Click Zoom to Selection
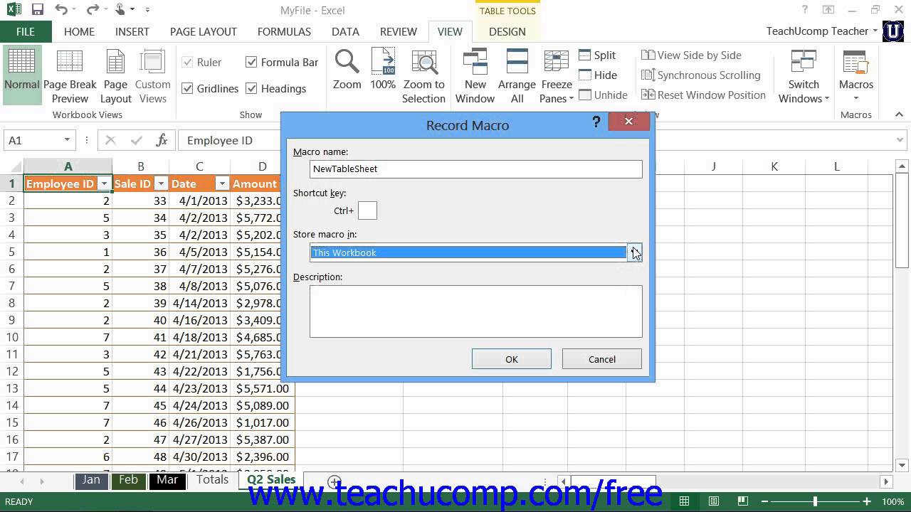This screenshot has height=512, width=911. coord(423,77)
